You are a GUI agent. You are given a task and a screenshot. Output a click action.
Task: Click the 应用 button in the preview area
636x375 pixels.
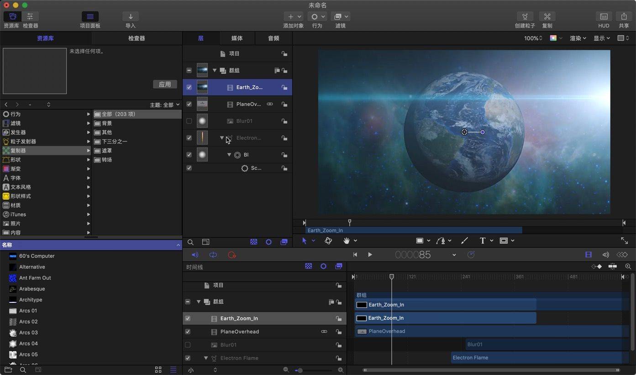(x=164, y=84)
